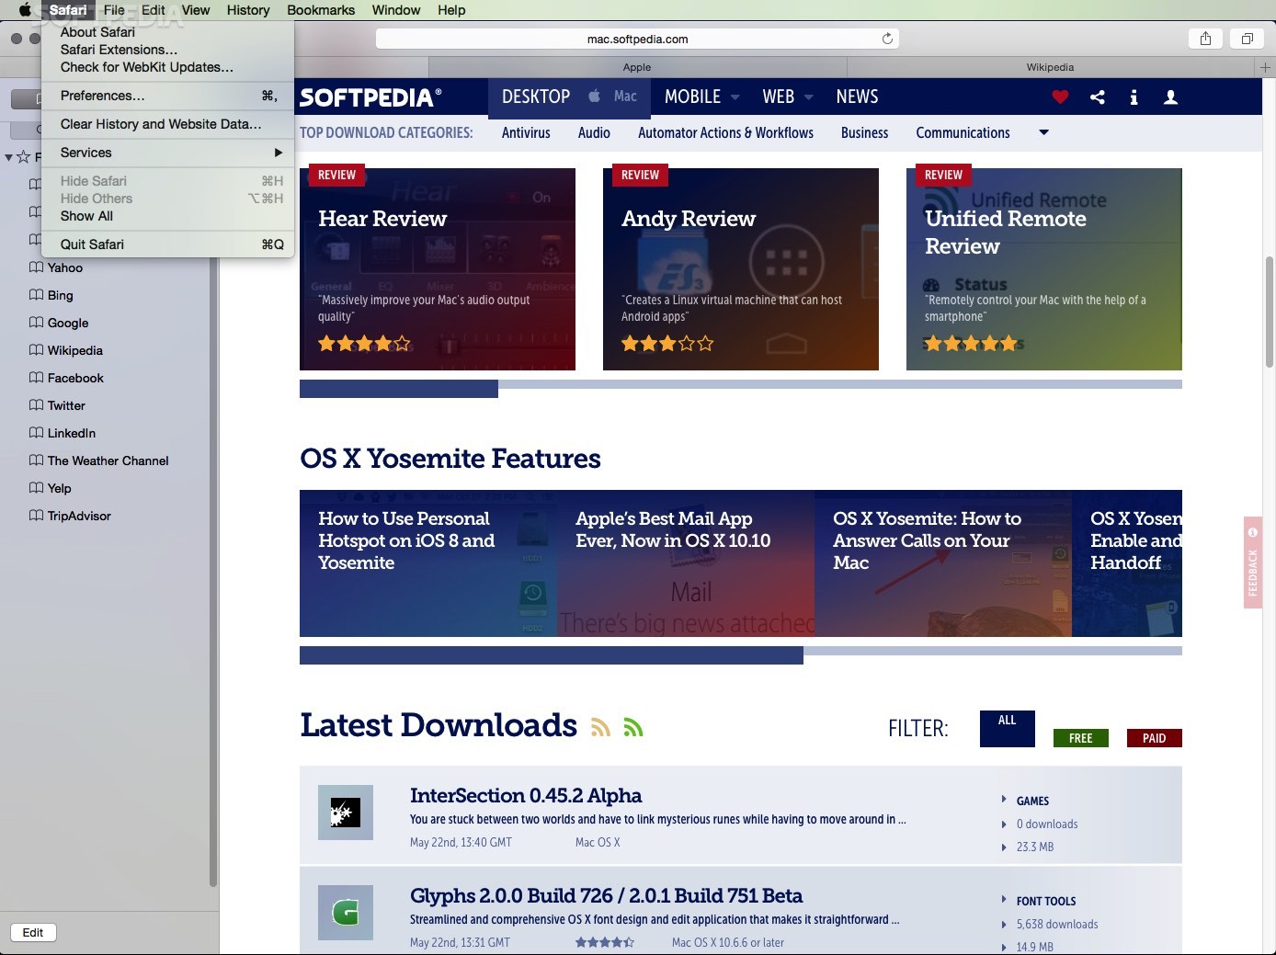1276x955 pixels.
Task: Select About Safari menu entry
Action: pyautogui.click(x=167, y=32)
